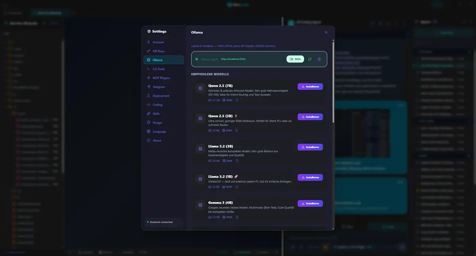Click the lightning bolt beside Qwen 2.5 (3B)

pos(236,116)
